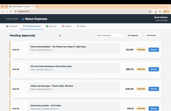Click the zł26.45 amount

click(129, 89)
